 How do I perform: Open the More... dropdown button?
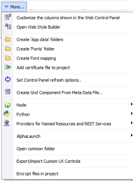click(14, 7)
